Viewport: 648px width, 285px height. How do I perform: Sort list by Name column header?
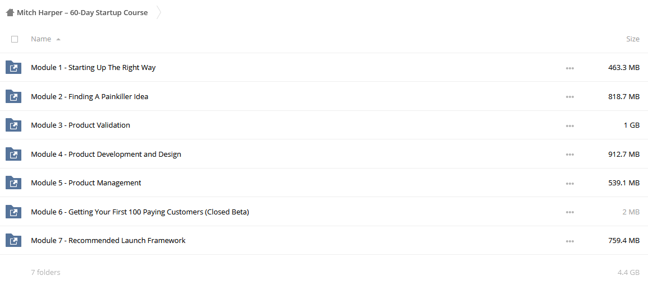coord(41,39)
